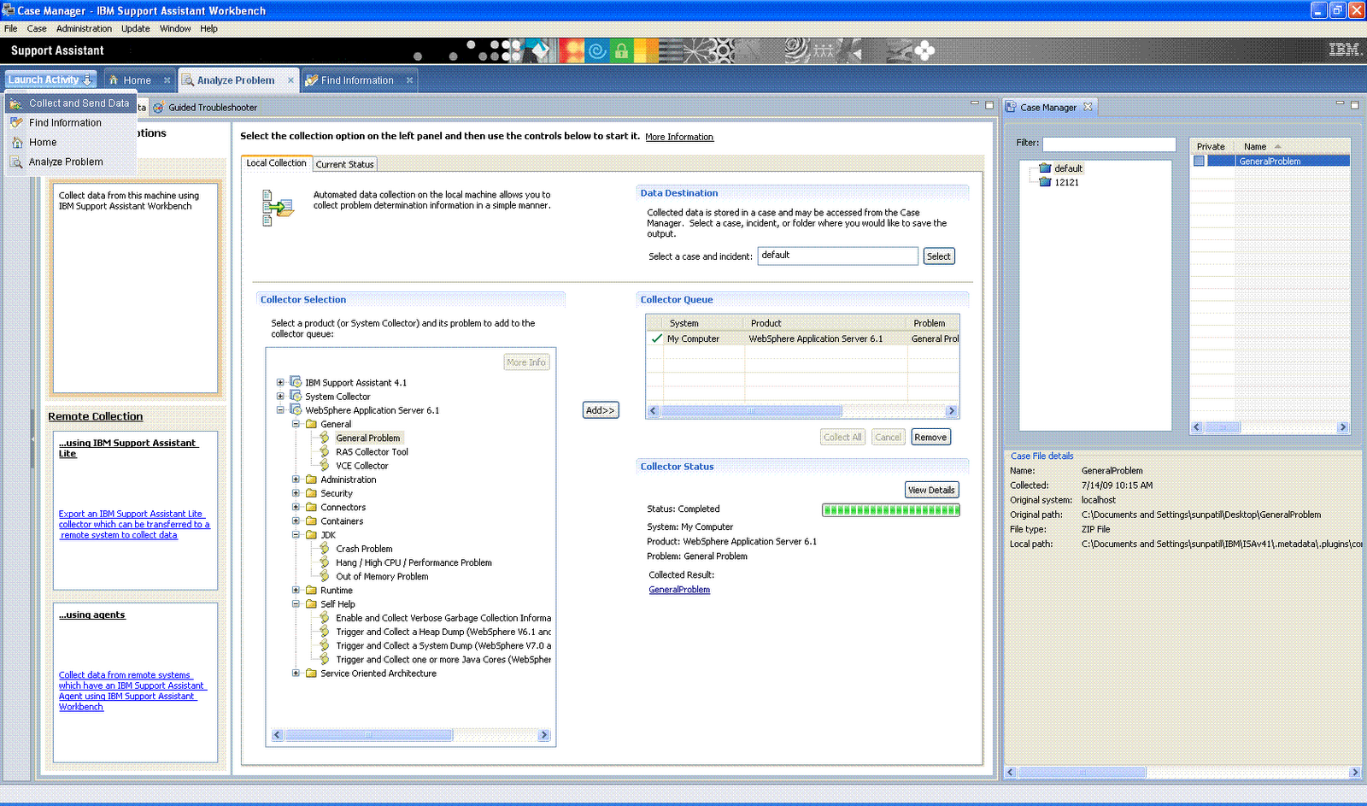The width and height of the screenshot is (1367, 806).
Task: Open the Launch Activity dropdown
Action: pos(50,79)
